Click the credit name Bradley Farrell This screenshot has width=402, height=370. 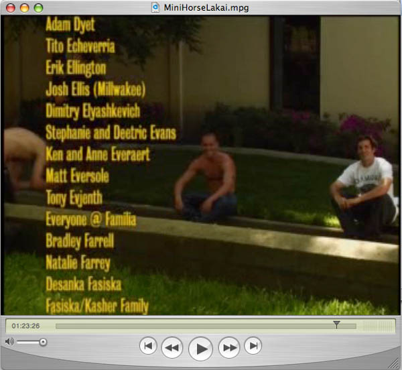click(80, 241)
